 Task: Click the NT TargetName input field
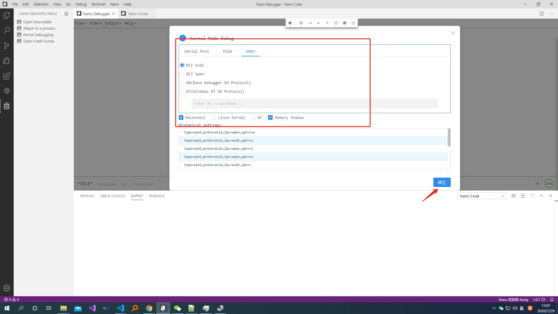314,104
